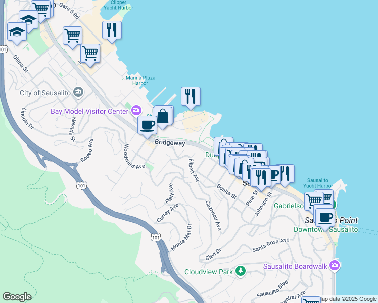Image resolution: width=378 pixels, height=303 pixels.
Task: Select the 'Glen Dr' street label
Action: click(x=213, y=255)
